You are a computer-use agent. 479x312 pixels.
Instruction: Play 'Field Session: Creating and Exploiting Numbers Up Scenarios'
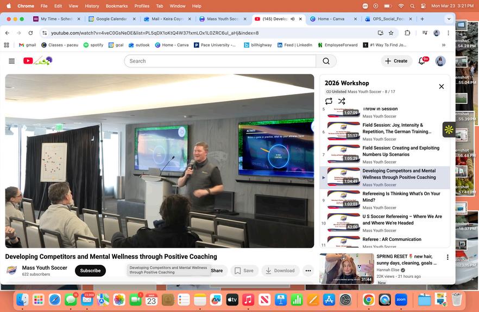[385, 154]
